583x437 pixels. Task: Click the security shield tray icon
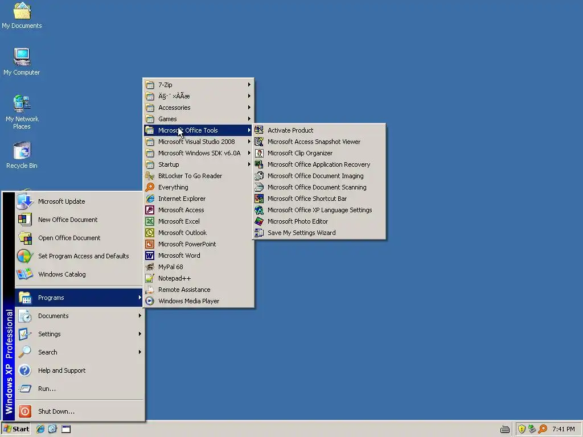[x=522, y=429]
